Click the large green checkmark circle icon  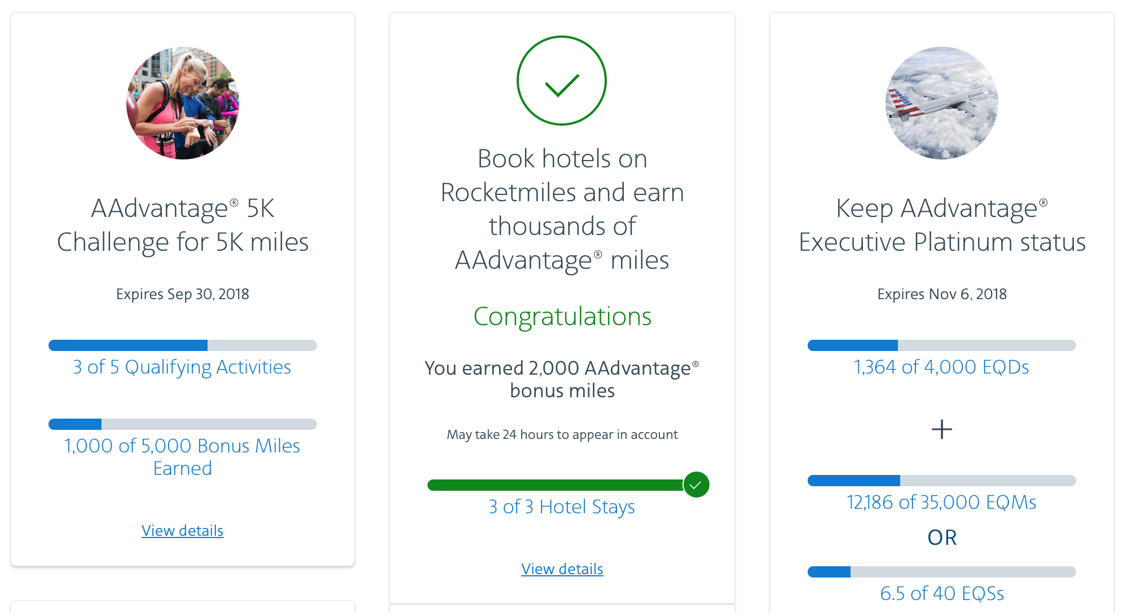point(562,81)
